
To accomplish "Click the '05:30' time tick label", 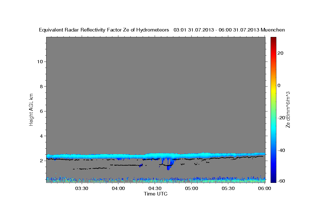I will click(228, 188).
